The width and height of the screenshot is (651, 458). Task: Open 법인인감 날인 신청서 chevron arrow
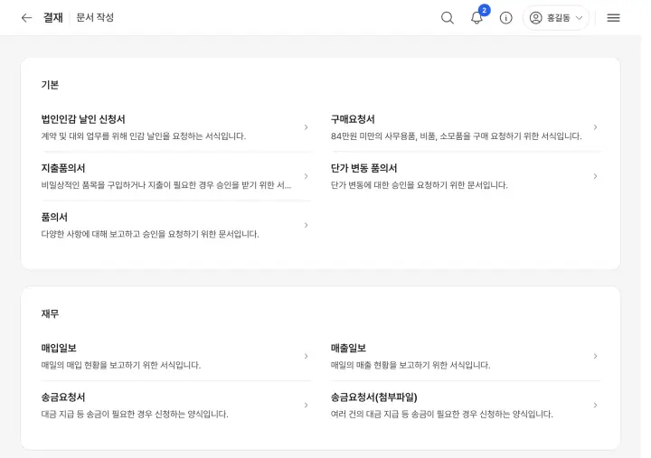(x=306, y=127)
